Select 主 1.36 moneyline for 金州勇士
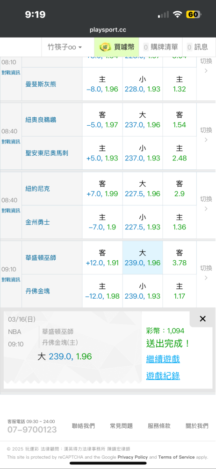This screenshot has height=469, width=216. pyautogui.click(x=180, y=222)
